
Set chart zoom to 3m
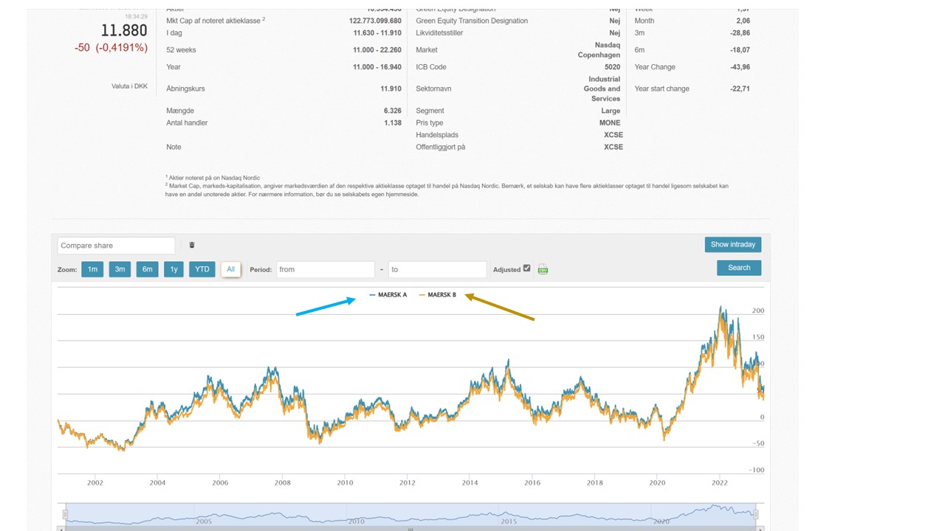click(x=120, y=269)
